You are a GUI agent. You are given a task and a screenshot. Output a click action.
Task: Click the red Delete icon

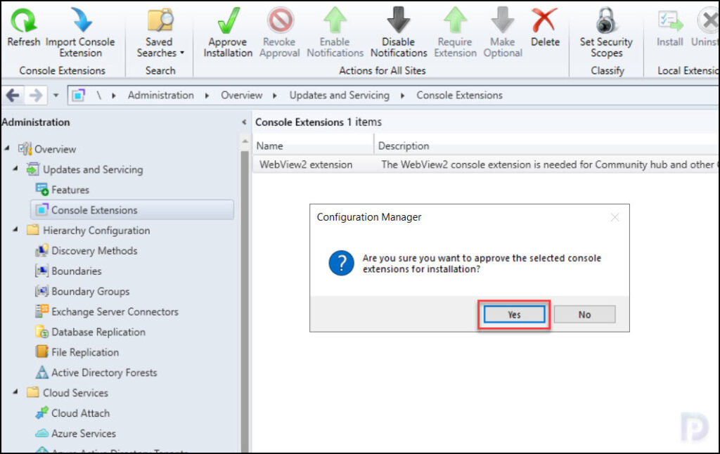[x=545, y=20]
